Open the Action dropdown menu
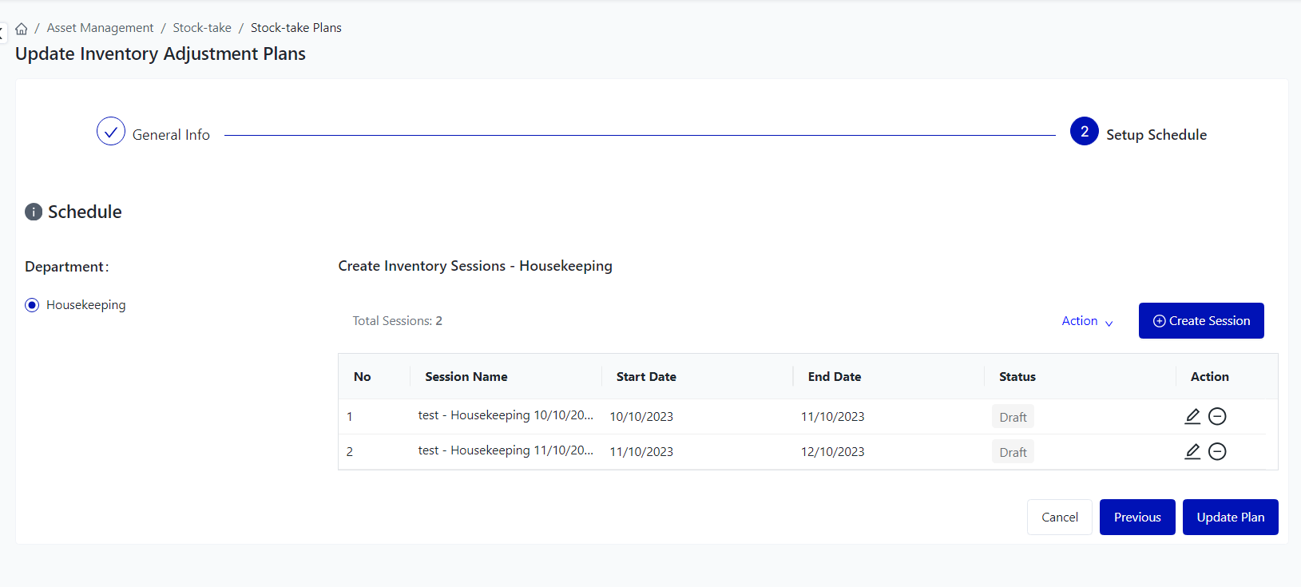Image resolution: width=1301 pixels, height=587 pixels. [1086, 321]
